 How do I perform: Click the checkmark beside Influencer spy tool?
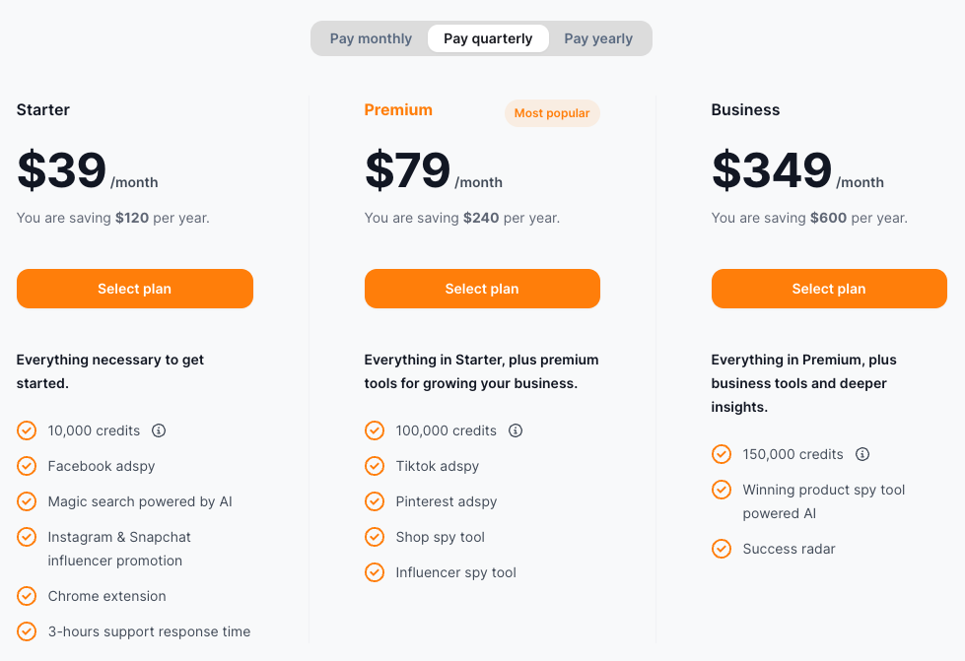click(x=375, y=572)
